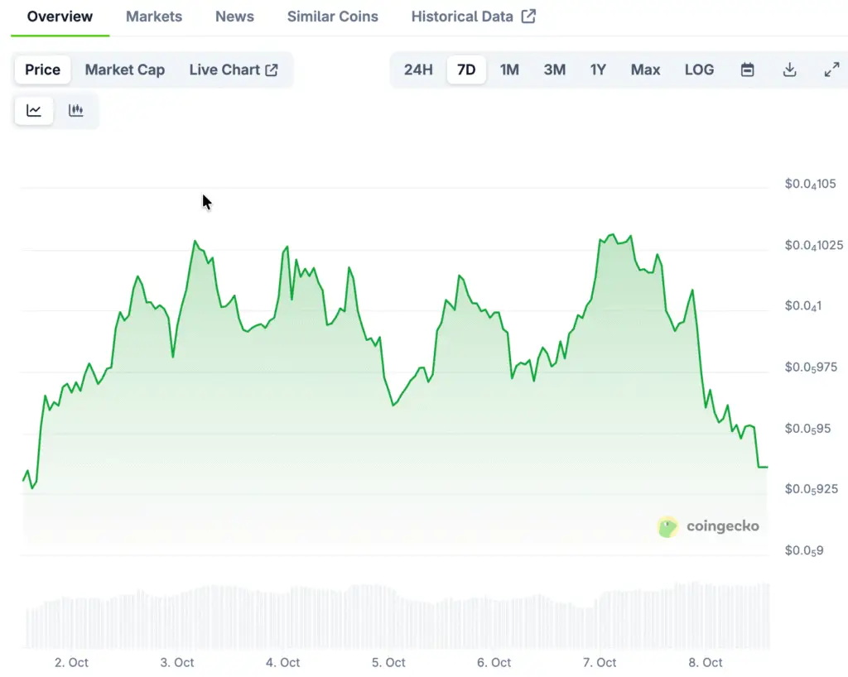Show the 1Y price history
848x677 pixels.
(x=598, y=70)
